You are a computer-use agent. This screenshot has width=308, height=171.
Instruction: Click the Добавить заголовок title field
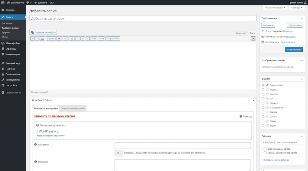click(143, 18)
